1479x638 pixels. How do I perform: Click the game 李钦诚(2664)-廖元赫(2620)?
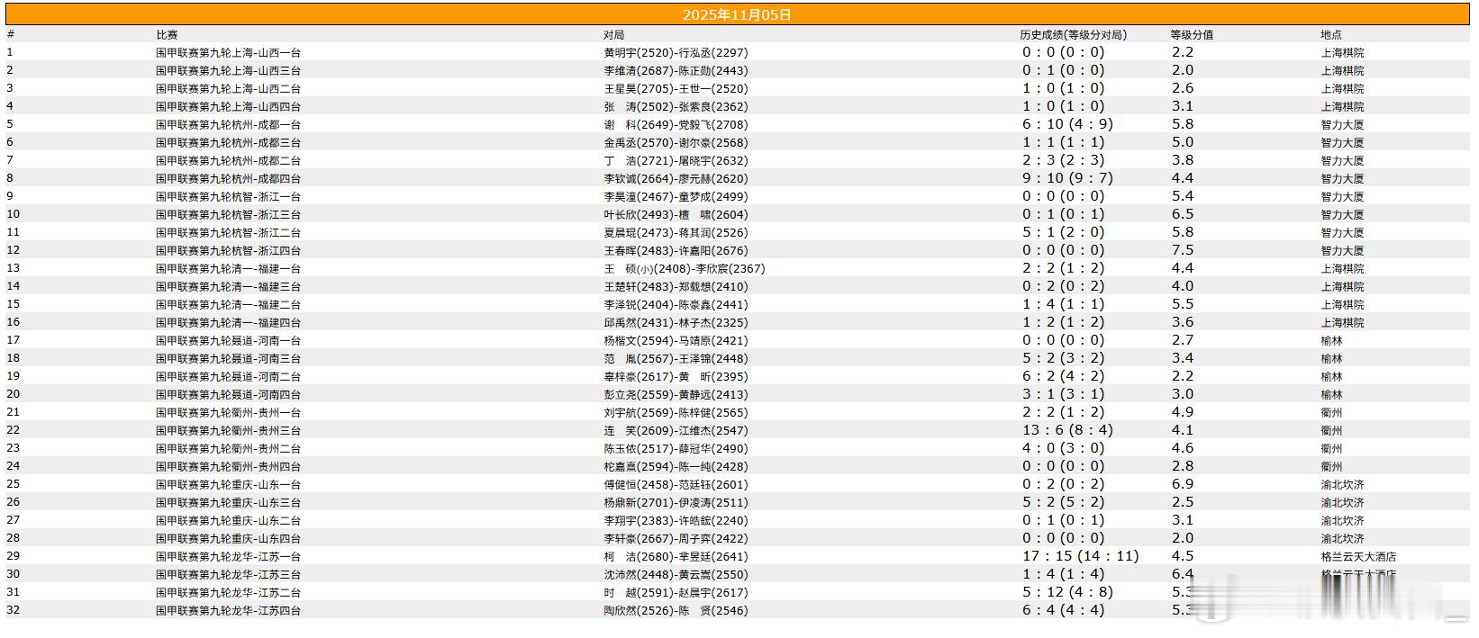(676, 179)
